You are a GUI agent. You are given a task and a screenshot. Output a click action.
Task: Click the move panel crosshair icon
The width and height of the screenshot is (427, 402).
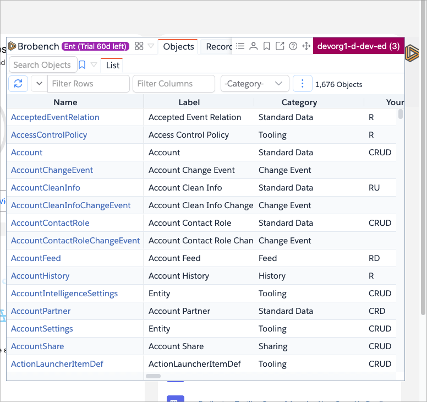306,46
